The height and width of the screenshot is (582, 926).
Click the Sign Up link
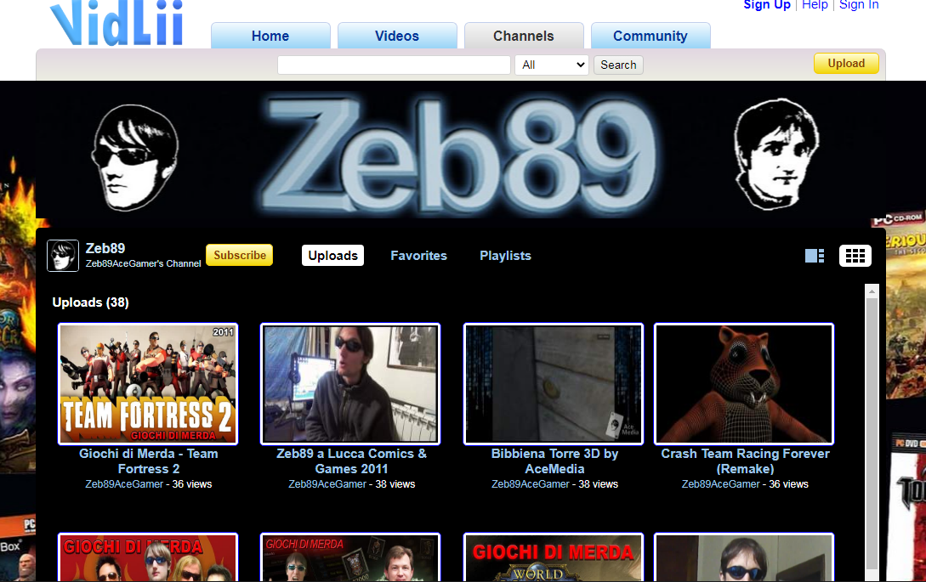pyautogui.click(x=766, y=5)
